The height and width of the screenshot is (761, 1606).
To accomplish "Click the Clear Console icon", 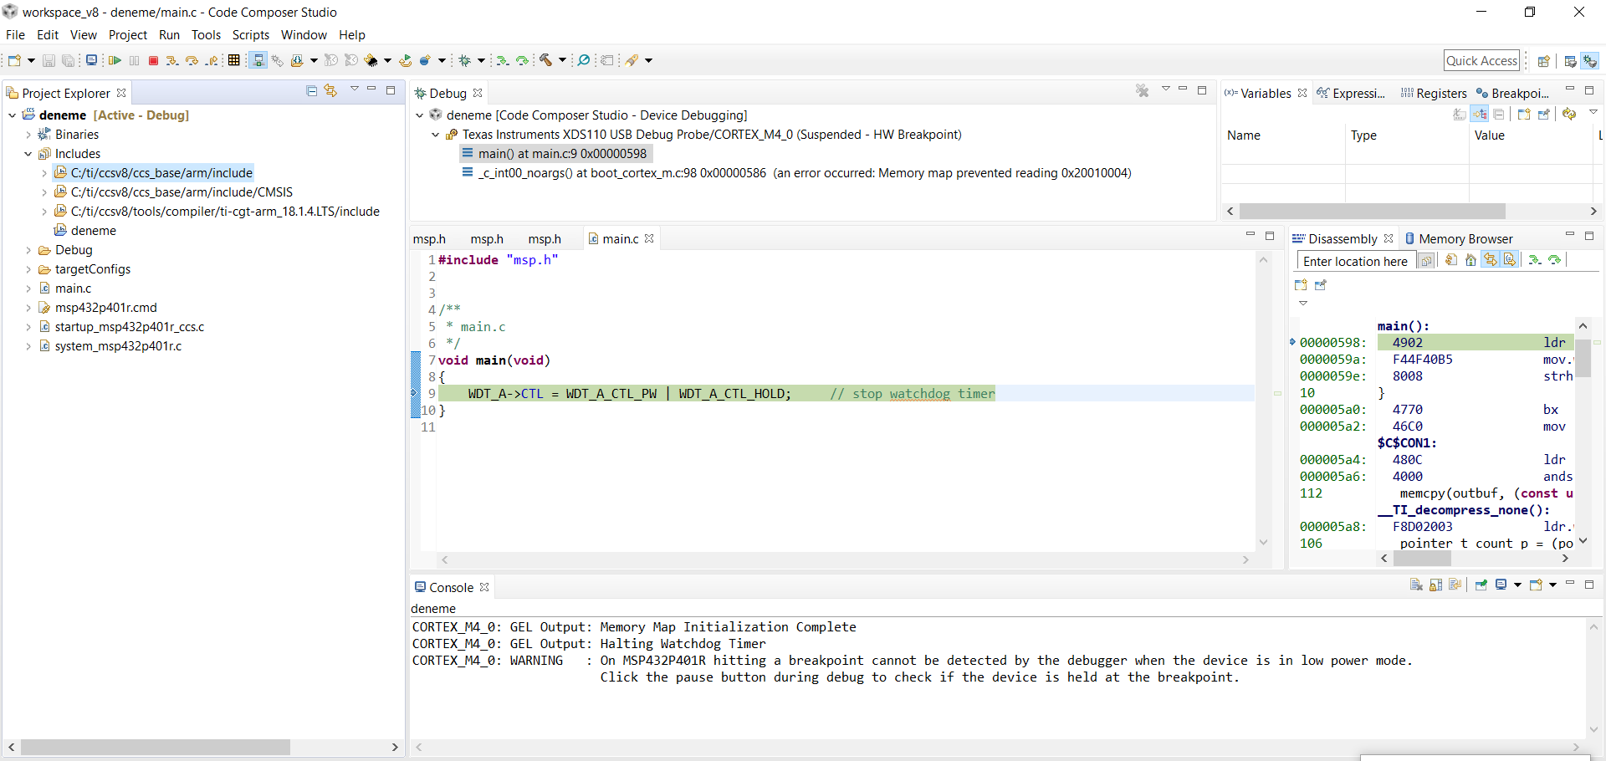I will [x=1416, y=585].
